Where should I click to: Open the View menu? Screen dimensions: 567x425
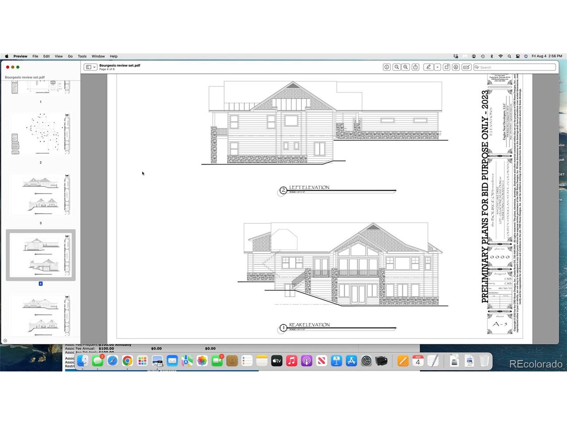pyautogui.click(x=58, y=56)
